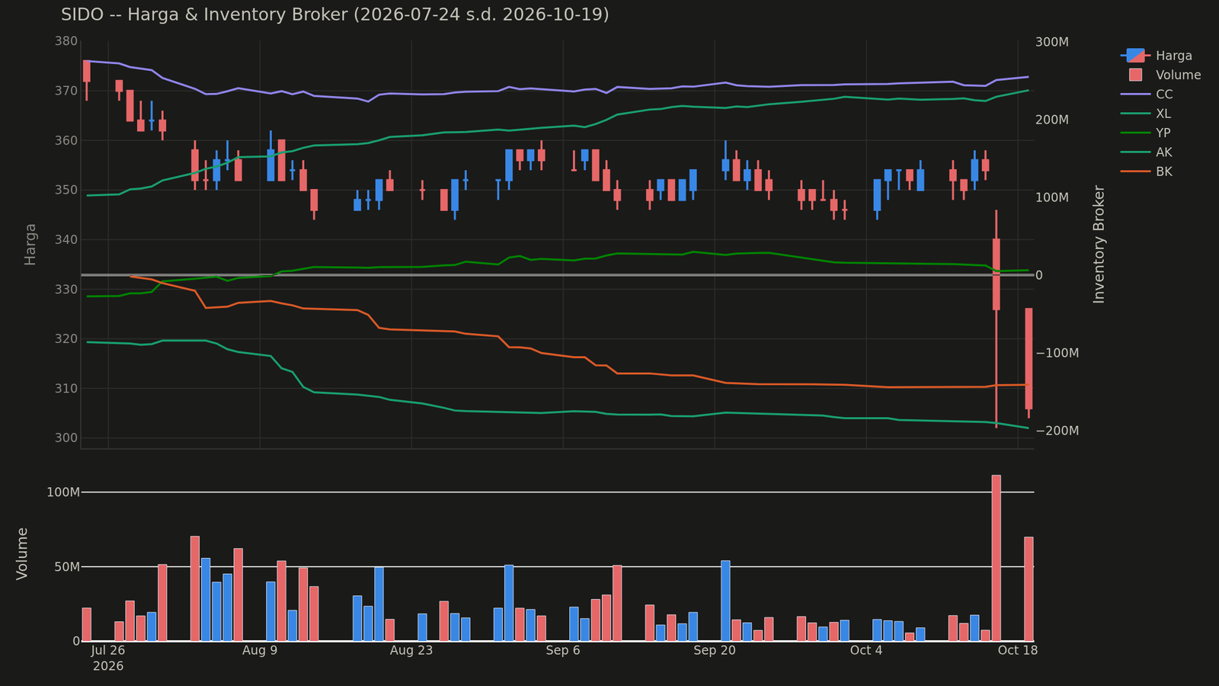The image size is (1219, 686).
Task: Click the "380" price tick label
Action: pos(66,41)
